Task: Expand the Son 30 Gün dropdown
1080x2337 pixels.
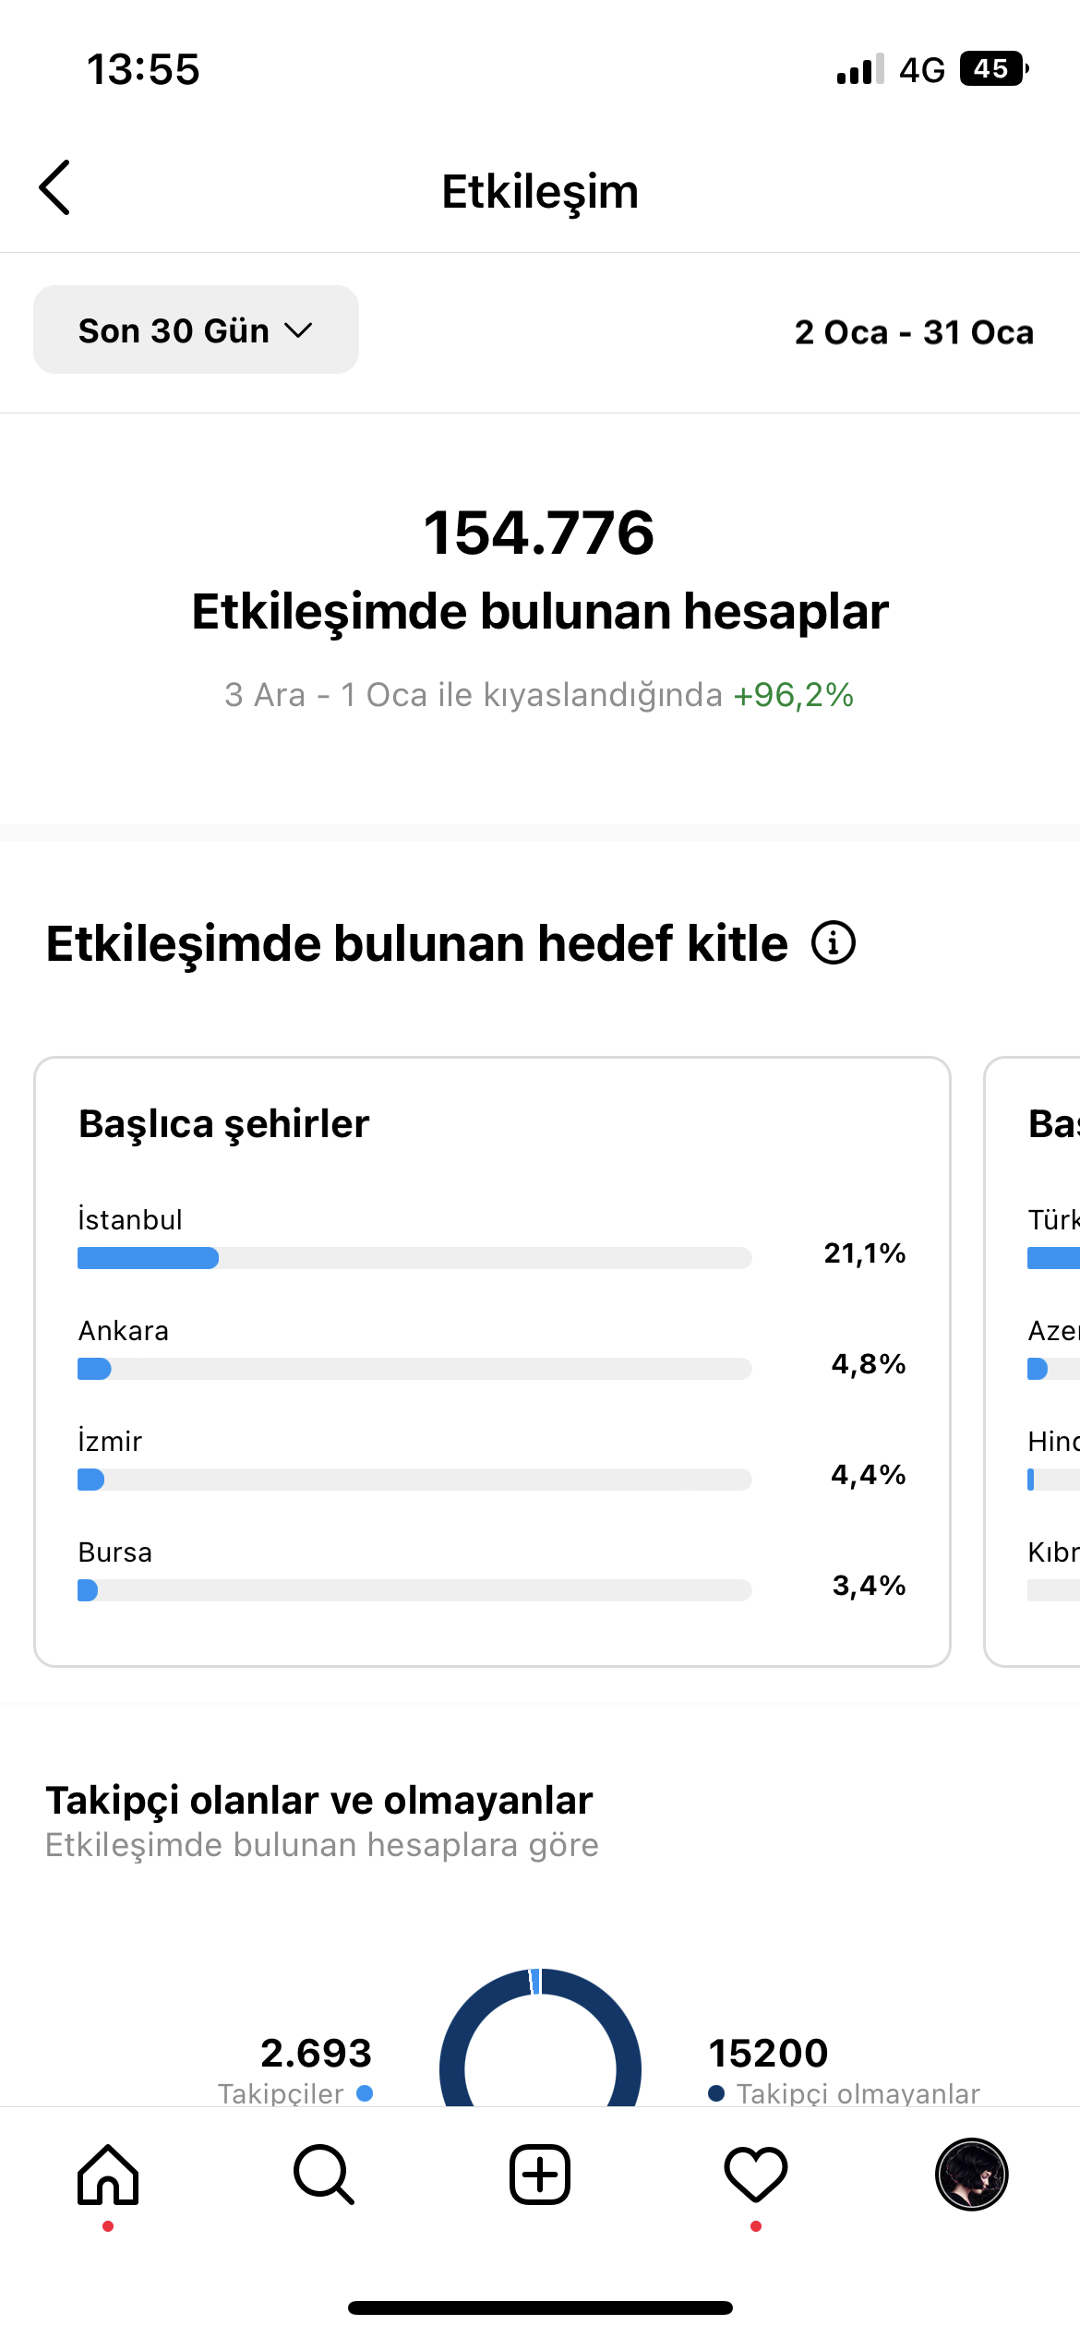Action: [x=196, y=330]
